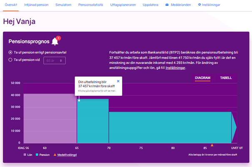
Task: Go to the Simulatorn tab
Action: (63, 5)
